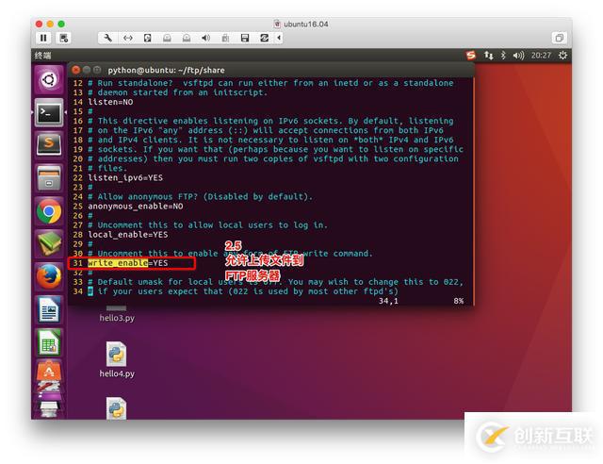Open Ubuntu Software Center from launcher
603x464 pixels.
(x=49, y=372)
